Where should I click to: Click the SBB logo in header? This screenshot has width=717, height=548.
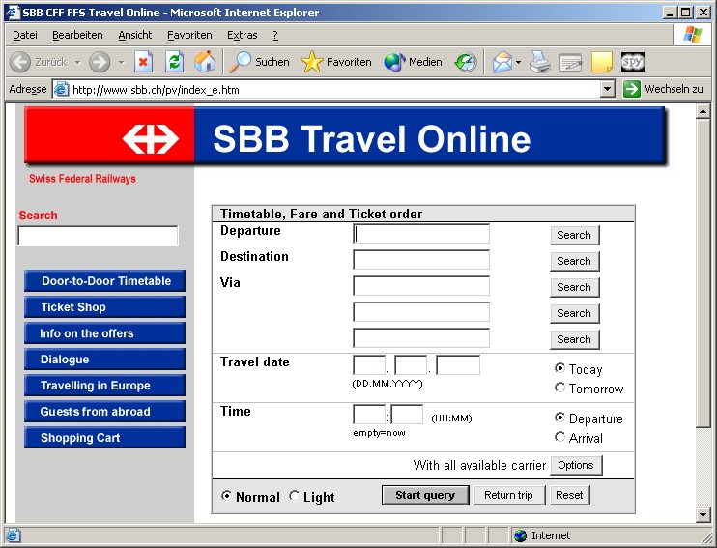[x=150, y=138]
